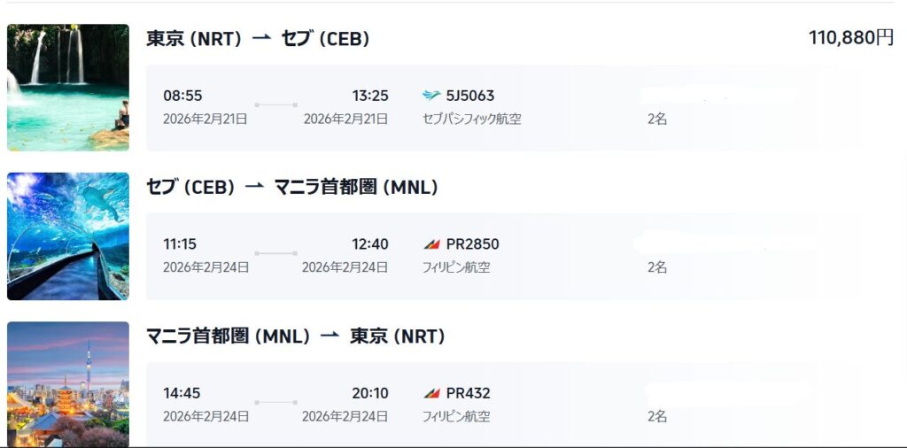Viewport: 907px width, 448px height.
Task: Click the セブパシフィック航空 airline name
Action: click(x=472, y=119)
